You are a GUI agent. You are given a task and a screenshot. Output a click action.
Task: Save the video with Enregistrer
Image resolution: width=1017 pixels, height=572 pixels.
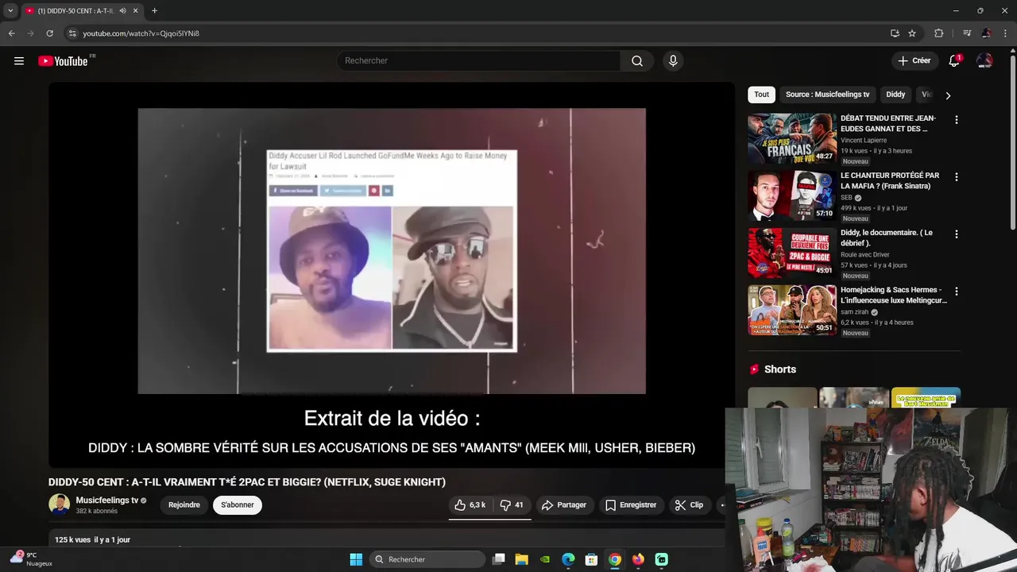[x=631, y=505]
